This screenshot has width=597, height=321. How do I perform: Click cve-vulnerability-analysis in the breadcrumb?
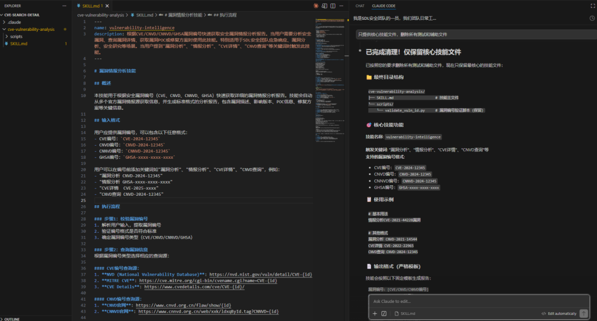[101, 15]
